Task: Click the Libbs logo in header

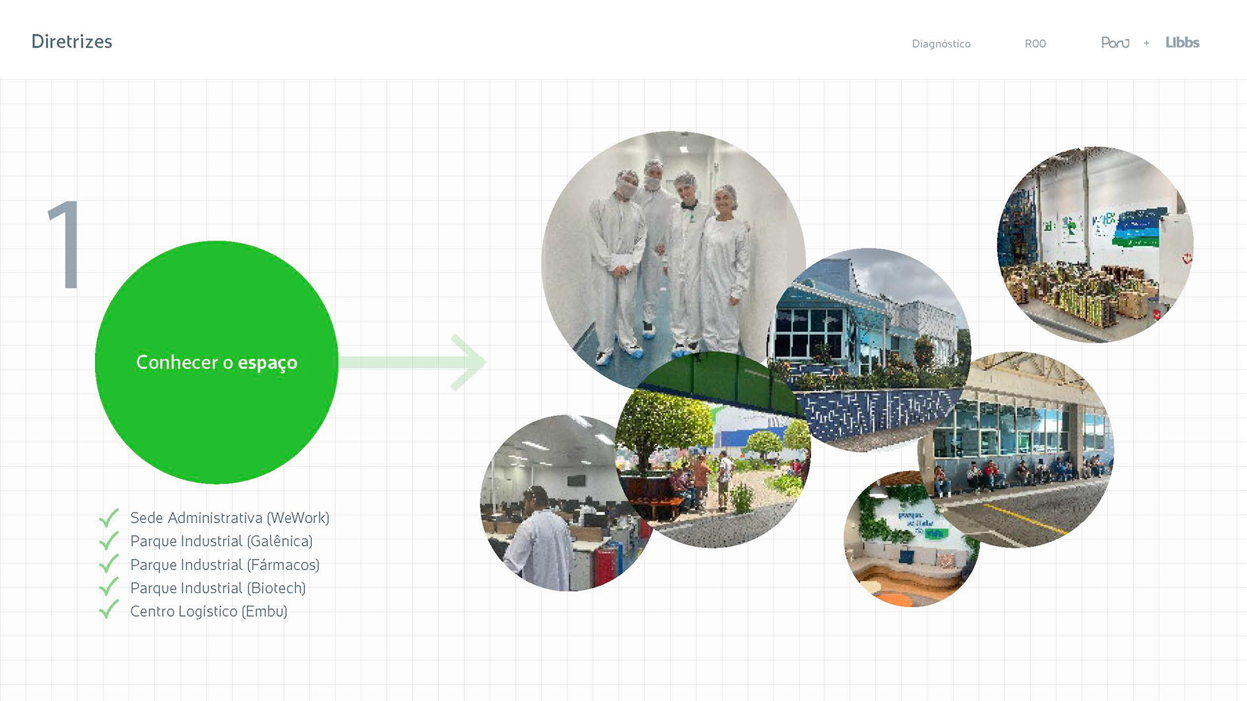Action: coord(1182,43)
